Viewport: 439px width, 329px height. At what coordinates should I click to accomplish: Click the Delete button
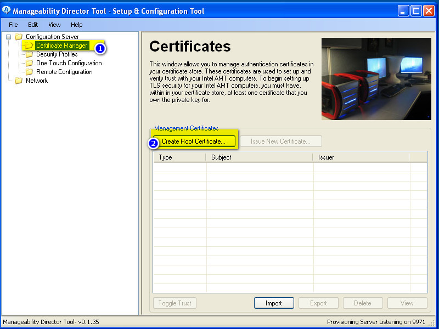[363, 303]
